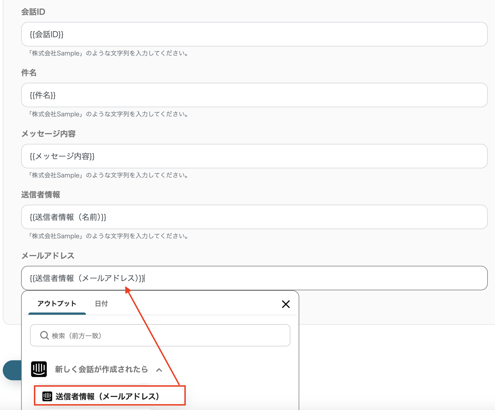
Task: Click the Intercom icon in 送信者情報（メールアドレス） row
Action: point(47,396)
